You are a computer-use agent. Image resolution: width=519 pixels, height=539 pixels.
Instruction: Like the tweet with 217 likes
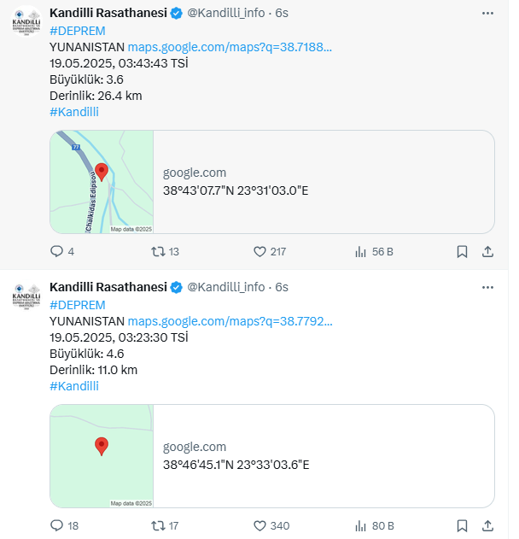pyautogui.click(x=260, y=252)
